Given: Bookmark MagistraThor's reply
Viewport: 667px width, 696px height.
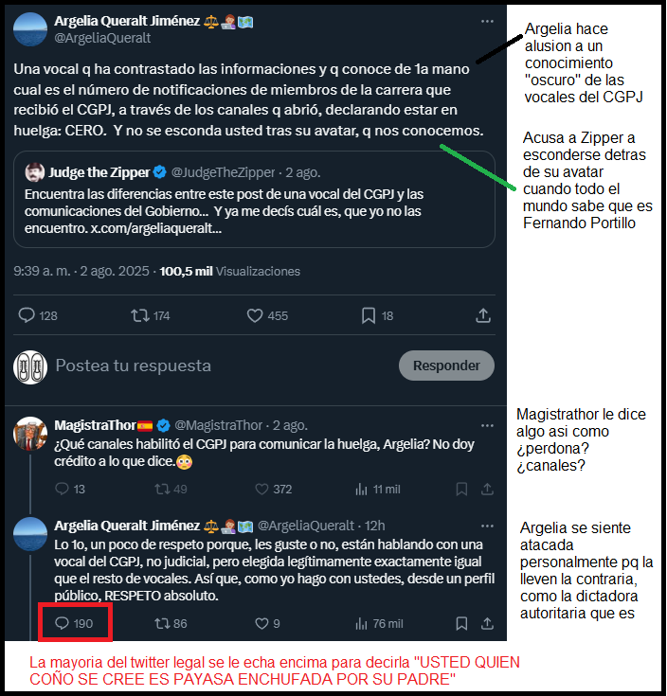Looking at the screenshot, I should tap(461, 489).
